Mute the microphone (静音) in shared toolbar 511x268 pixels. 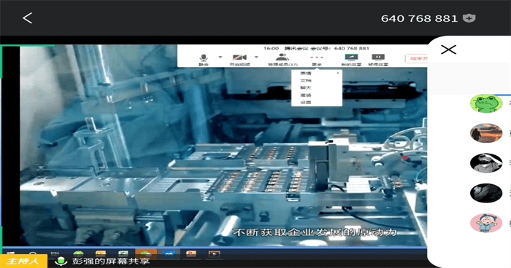(204, 60)
